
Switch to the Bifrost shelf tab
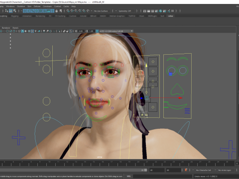(93, 16)
